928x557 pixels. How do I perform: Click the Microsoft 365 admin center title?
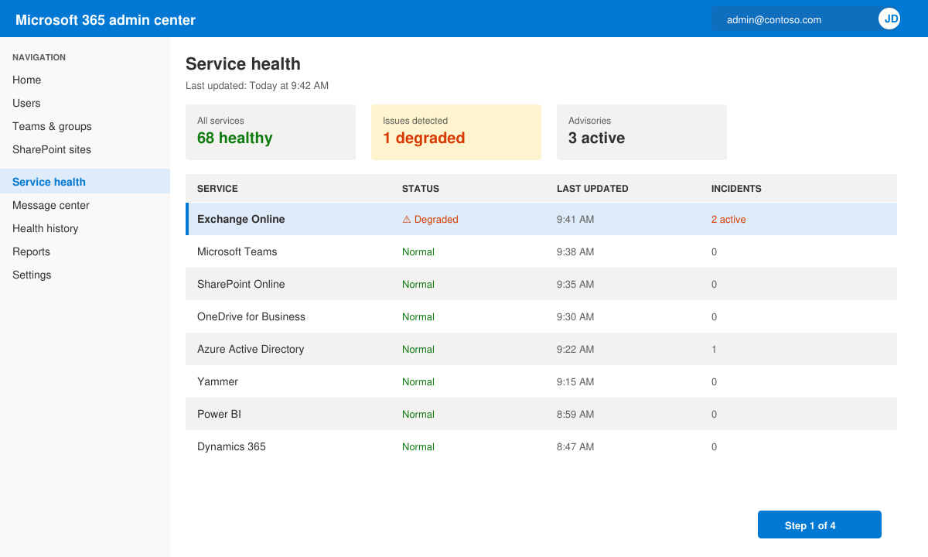pos(106,20)
